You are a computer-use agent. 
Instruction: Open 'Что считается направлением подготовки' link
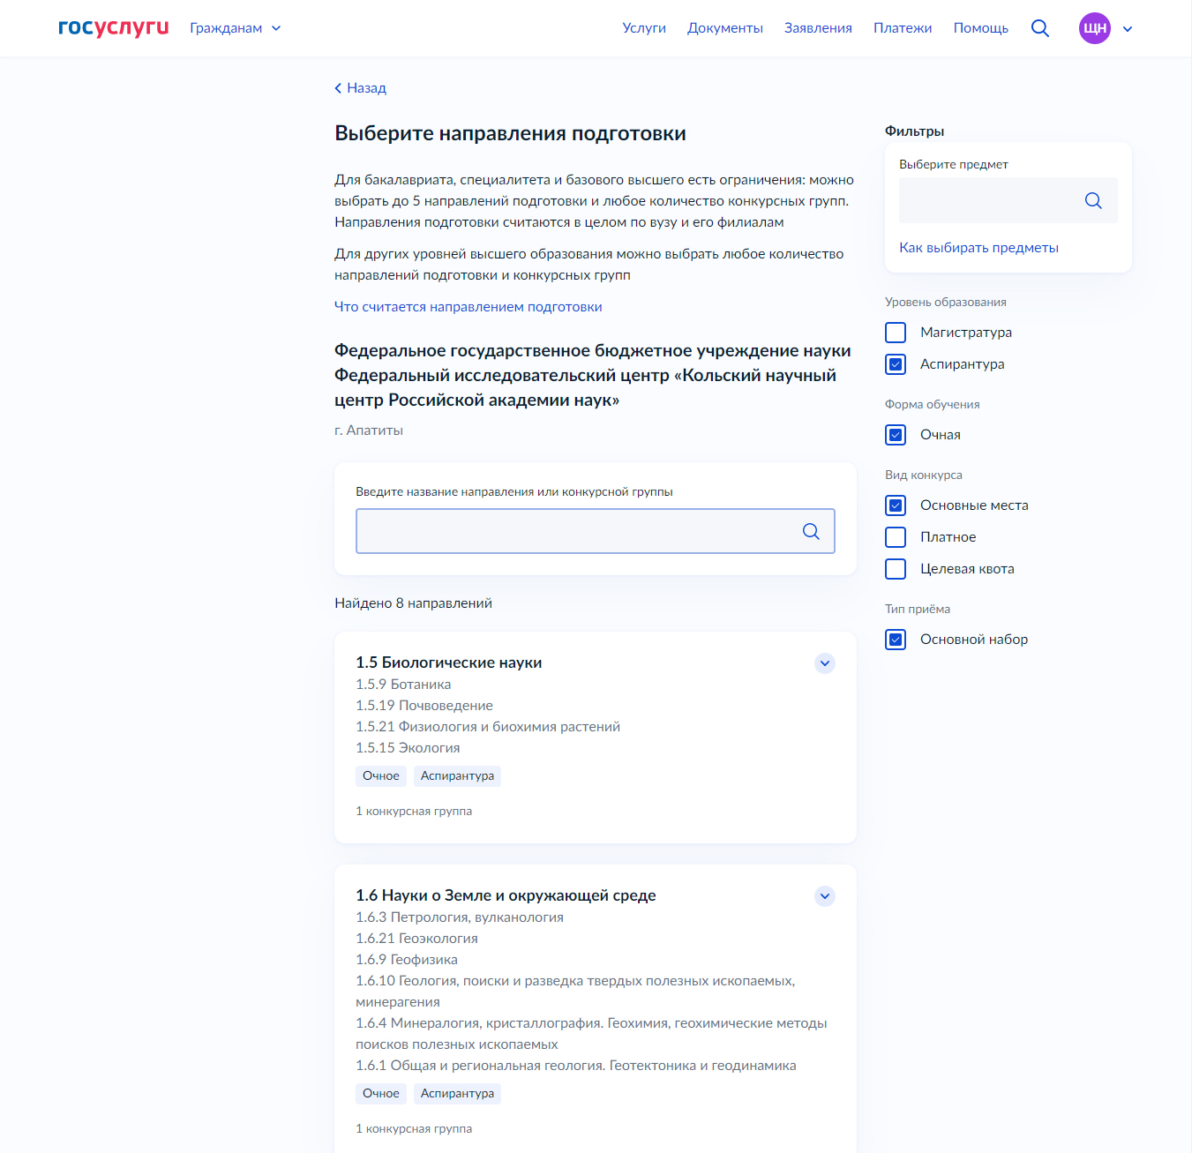click(x=469, y=307)
